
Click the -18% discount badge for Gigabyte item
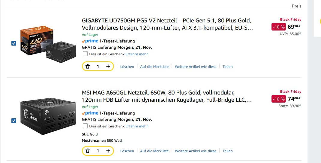[279, 27]
